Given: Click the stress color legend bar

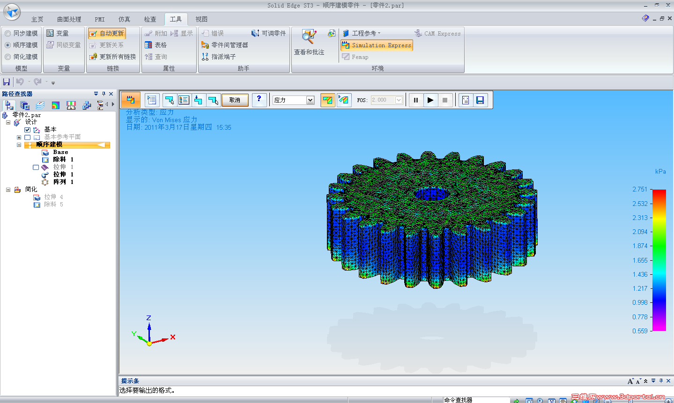Looking at the screenshot, I should pos(659,260).
